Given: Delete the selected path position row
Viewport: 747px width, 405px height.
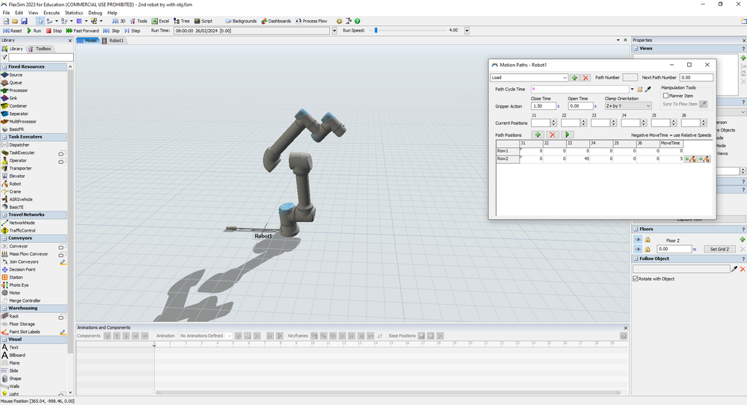Looking at the screenshot, I should point(552,135).
